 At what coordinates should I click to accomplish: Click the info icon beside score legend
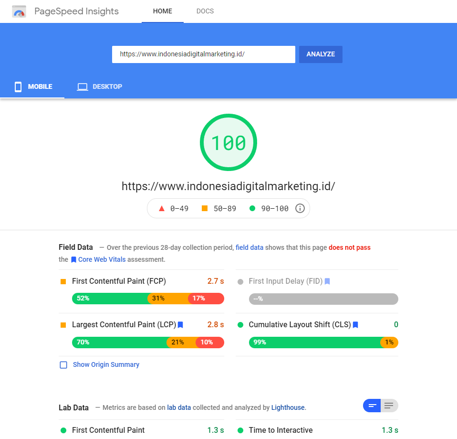pos(300,208)
